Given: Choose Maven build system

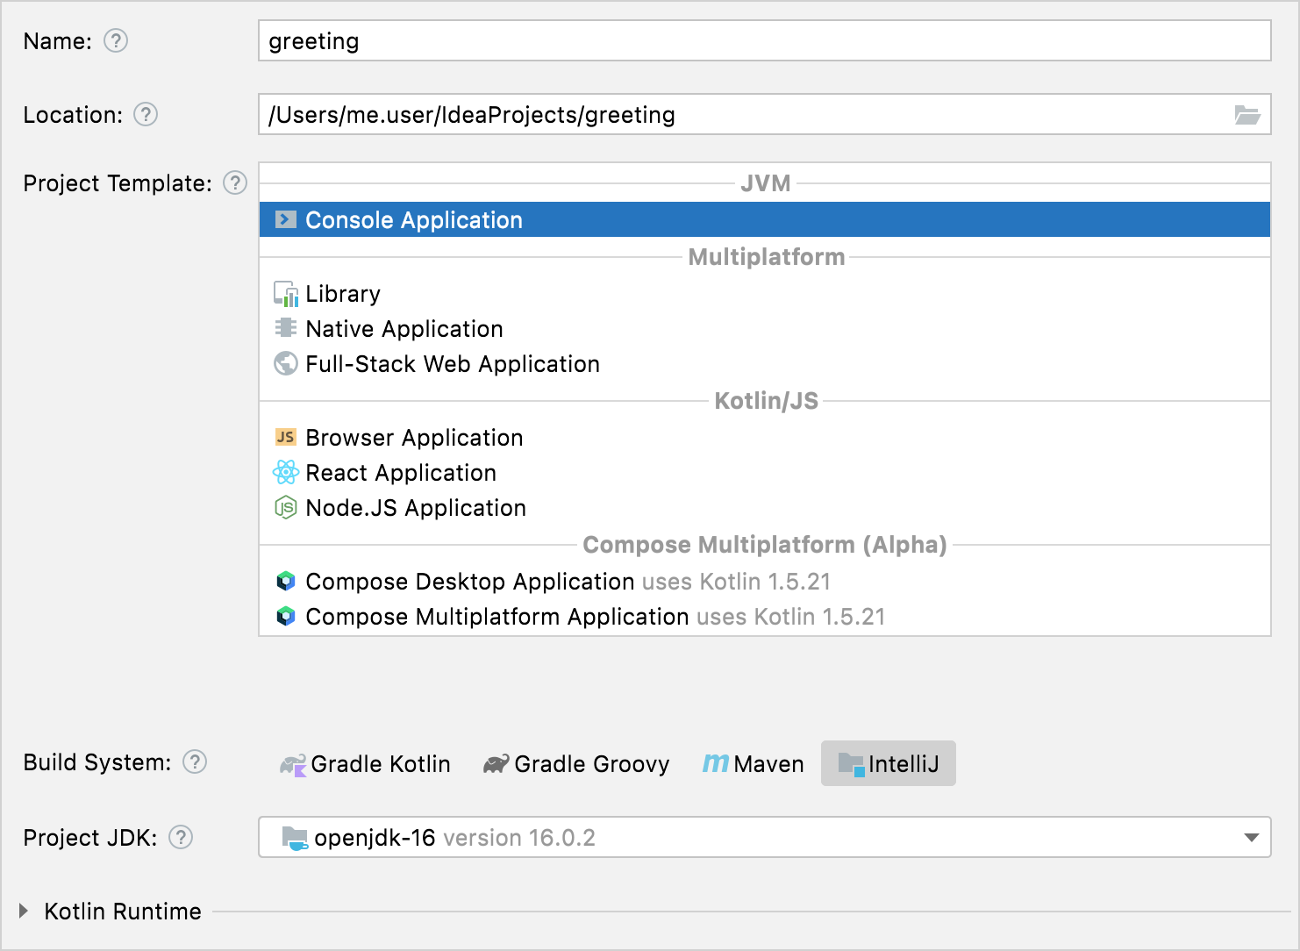Looking at the screenshot, I should point(754,764).
